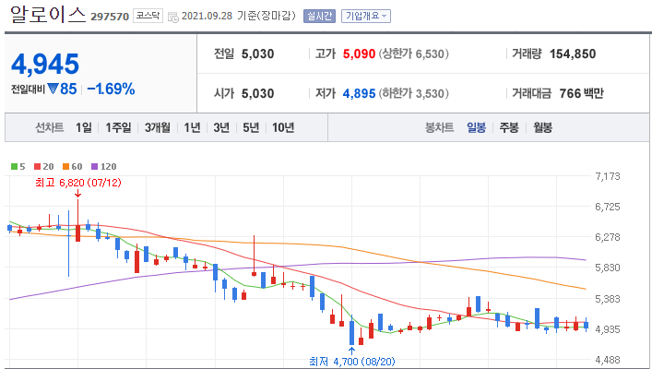This screenshot has width=652, height=369.
Task: Click the purple 120-day moving average swatch
Action: tap(94, 166)
